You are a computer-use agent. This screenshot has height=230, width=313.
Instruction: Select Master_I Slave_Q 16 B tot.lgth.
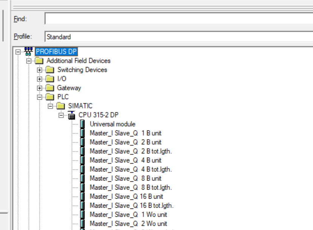[132, 206]
